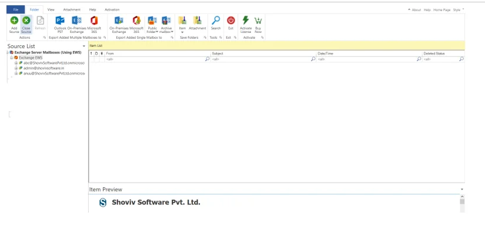Screen dimensions: 485x229
Task: Collapse Exchange Server Mailboxes (Using EWS) node
Action: point(8,52)
